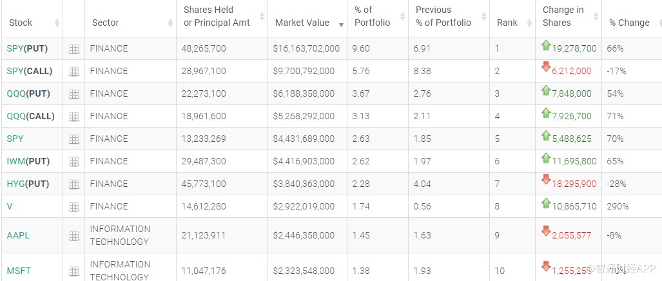Click the grid icon in the QQQ(CALL) row
The height and width of the screenshot is (281, 662).
click(74, 117)
